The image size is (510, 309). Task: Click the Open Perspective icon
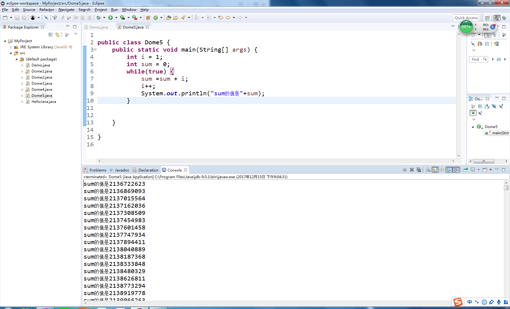[487, 18]
